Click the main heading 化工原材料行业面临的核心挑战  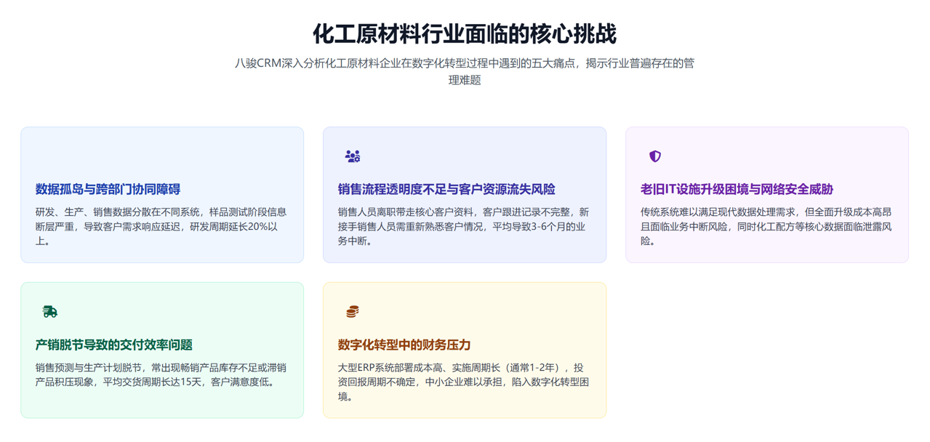(x=465, y=34)
